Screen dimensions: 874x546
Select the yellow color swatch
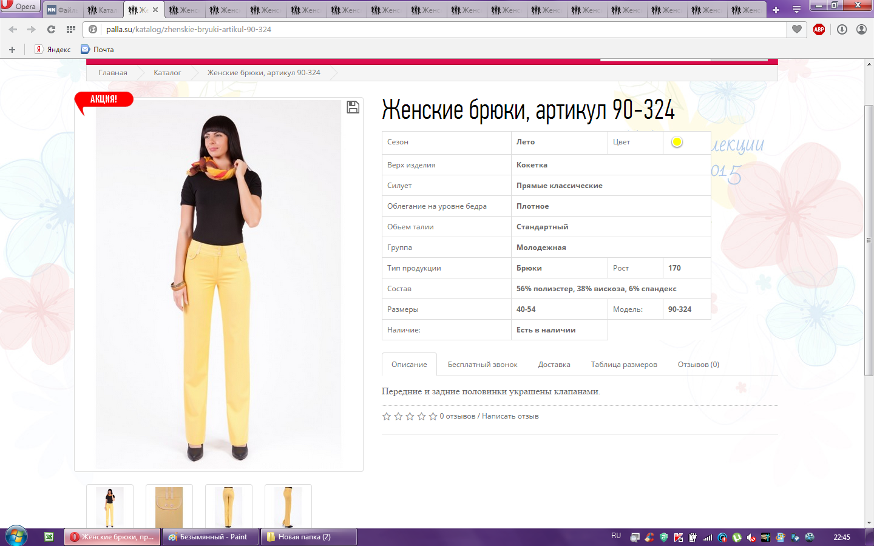coord(677,142)
